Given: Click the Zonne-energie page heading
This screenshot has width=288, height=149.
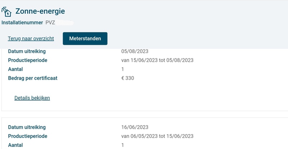Looking at the screenshot, I should click(x=40, y=12).
